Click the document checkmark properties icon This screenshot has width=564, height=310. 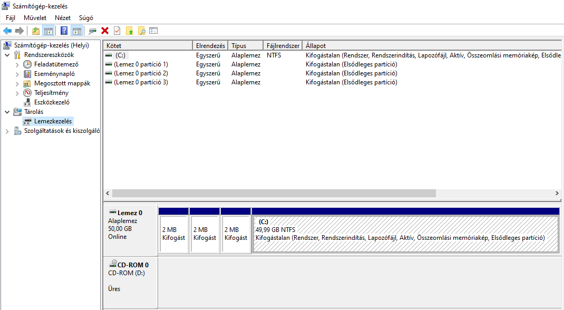pos(117,31)
